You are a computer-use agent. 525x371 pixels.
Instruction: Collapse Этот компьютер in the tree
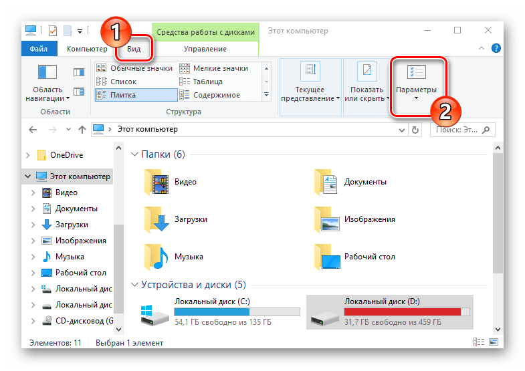point(28,176)
